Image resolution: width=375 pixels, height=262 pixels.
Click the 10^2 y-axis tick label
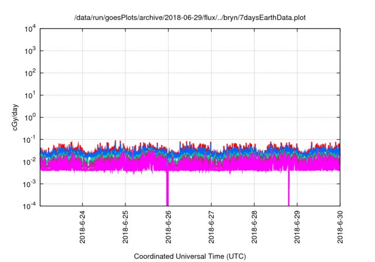click(x=30, y=73)
